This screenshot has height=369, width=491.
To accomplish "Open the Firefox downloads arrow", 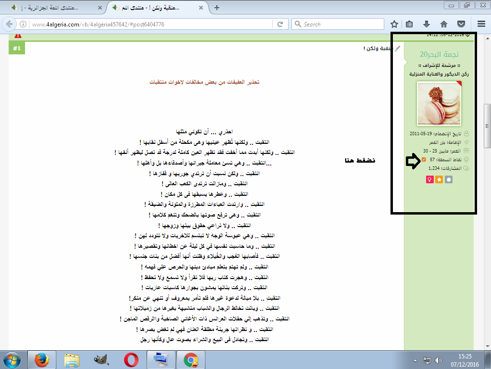I will click(427, 24).
